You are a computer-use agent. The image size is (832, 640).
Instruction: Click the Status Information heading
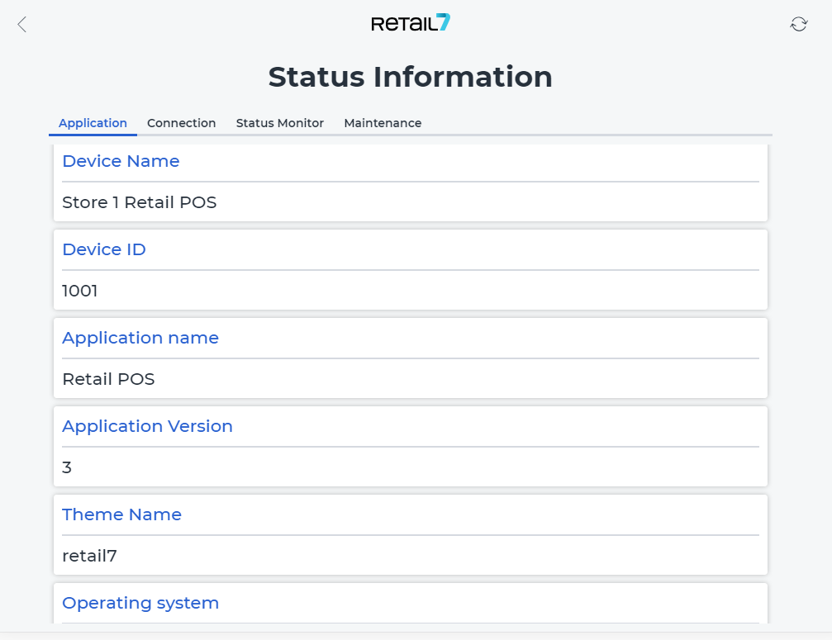tap(410, 77)
